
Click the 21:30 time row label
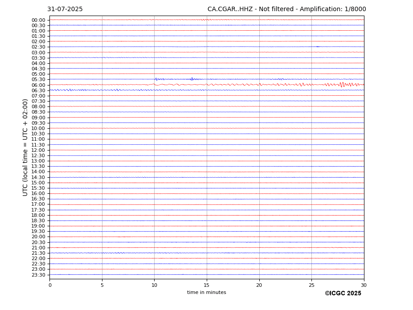(x=38, y=253)
